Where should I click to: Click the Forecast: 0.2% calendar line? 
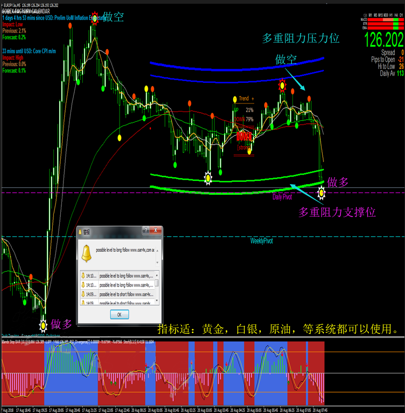(x=14, y=37)
